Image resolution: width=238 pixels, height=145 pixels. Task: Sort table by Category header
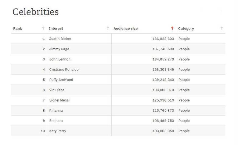click(x=186, y=29)
